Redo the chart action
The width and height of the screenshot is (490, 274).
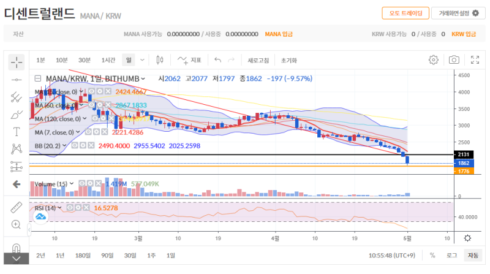[232, 59]
